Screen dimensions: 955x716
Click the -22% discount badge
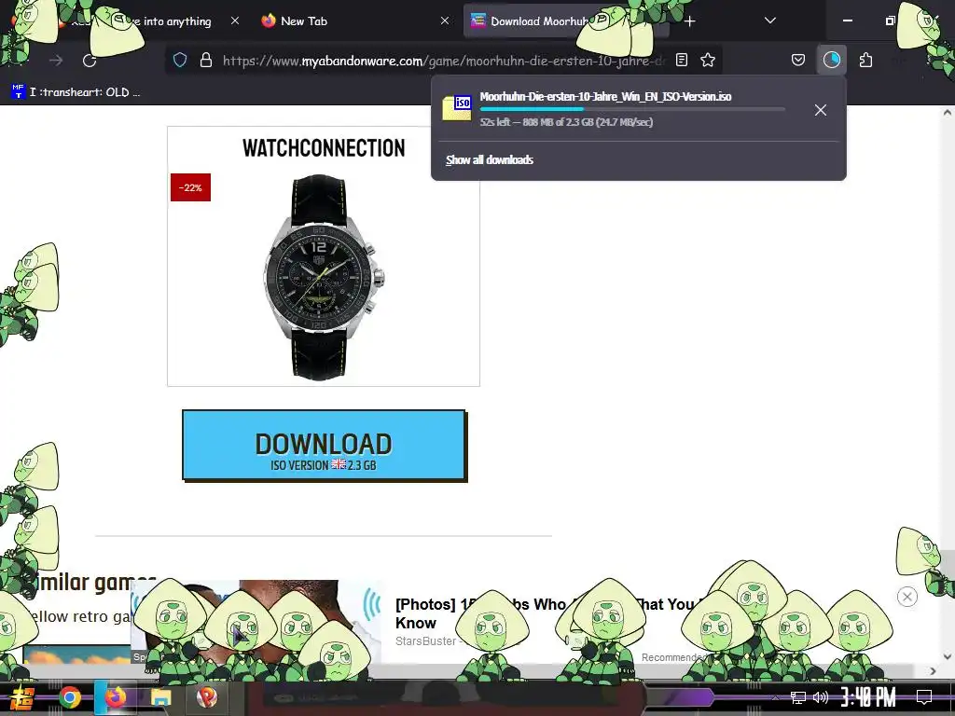[190, 187]
